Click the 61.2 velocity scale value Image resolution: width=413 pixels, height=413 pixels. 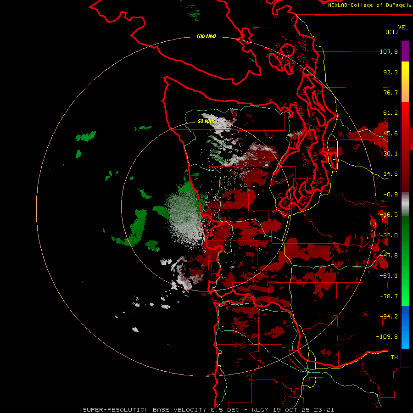391,113
